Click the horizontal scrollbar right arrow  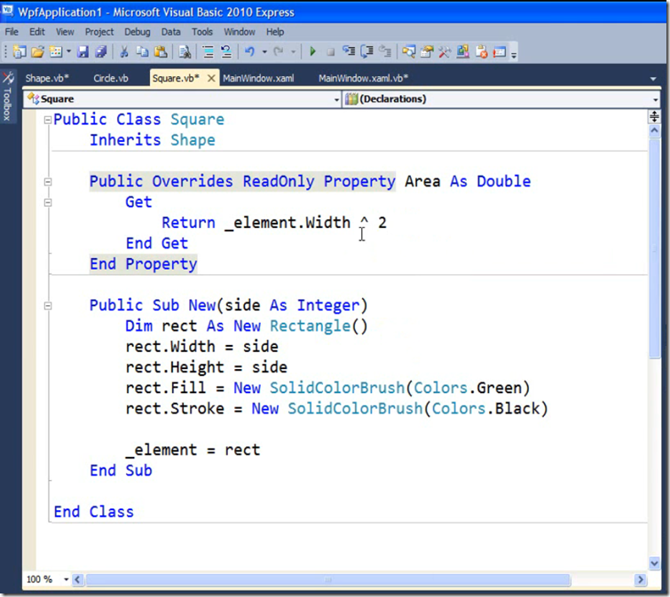[x=640, y=579]
